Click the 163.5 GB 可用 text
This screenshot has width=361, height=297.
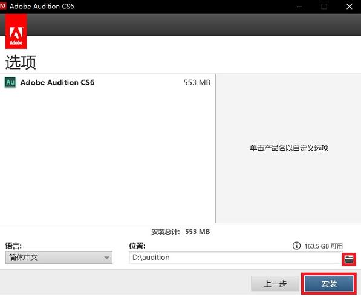[x=324, y=246]
